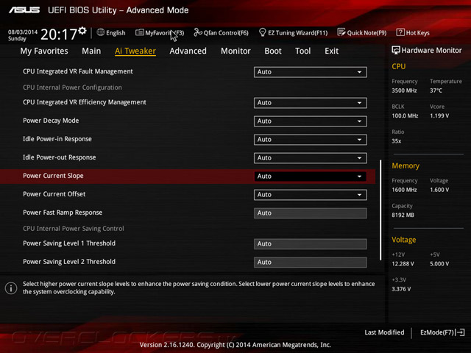Screen dimensions: 471x353
Task: Change language via English button
Action: tap(111, 32)
